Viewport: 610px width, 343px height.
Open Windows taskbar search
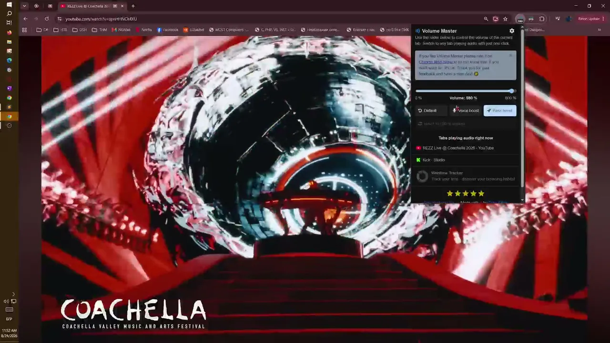pyautogui.click(x=9, y=14)
